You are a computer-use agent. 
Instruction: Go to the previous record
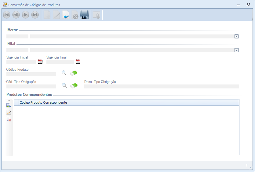(x=16, y=15)
